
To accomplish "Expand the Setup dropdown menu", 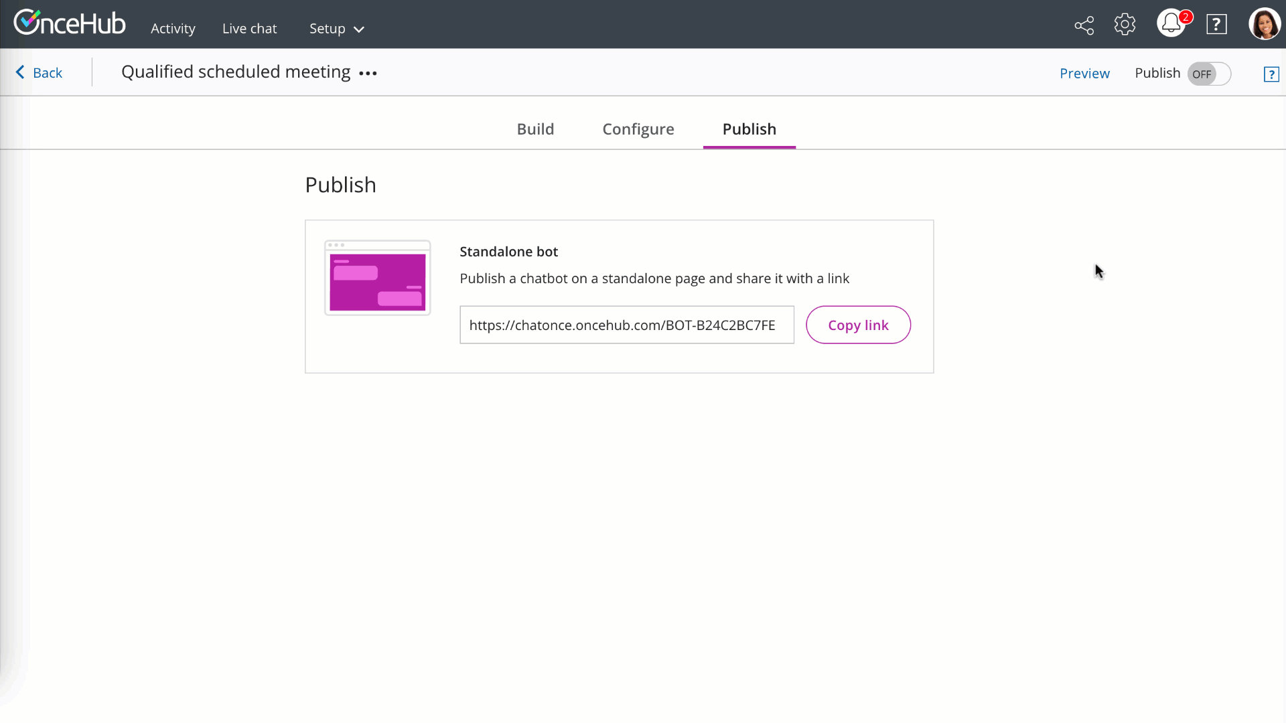I will click(x=336, y=29).
